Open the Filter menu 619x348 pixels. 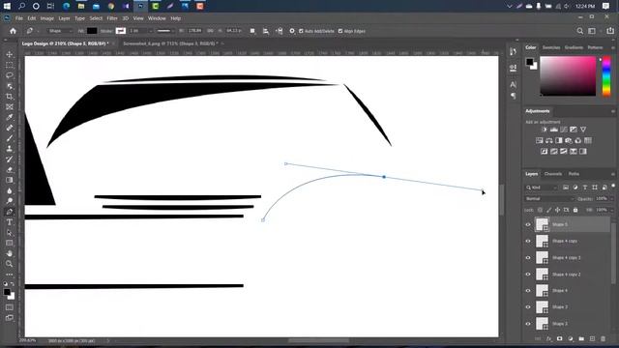click(x=112, y=18)
